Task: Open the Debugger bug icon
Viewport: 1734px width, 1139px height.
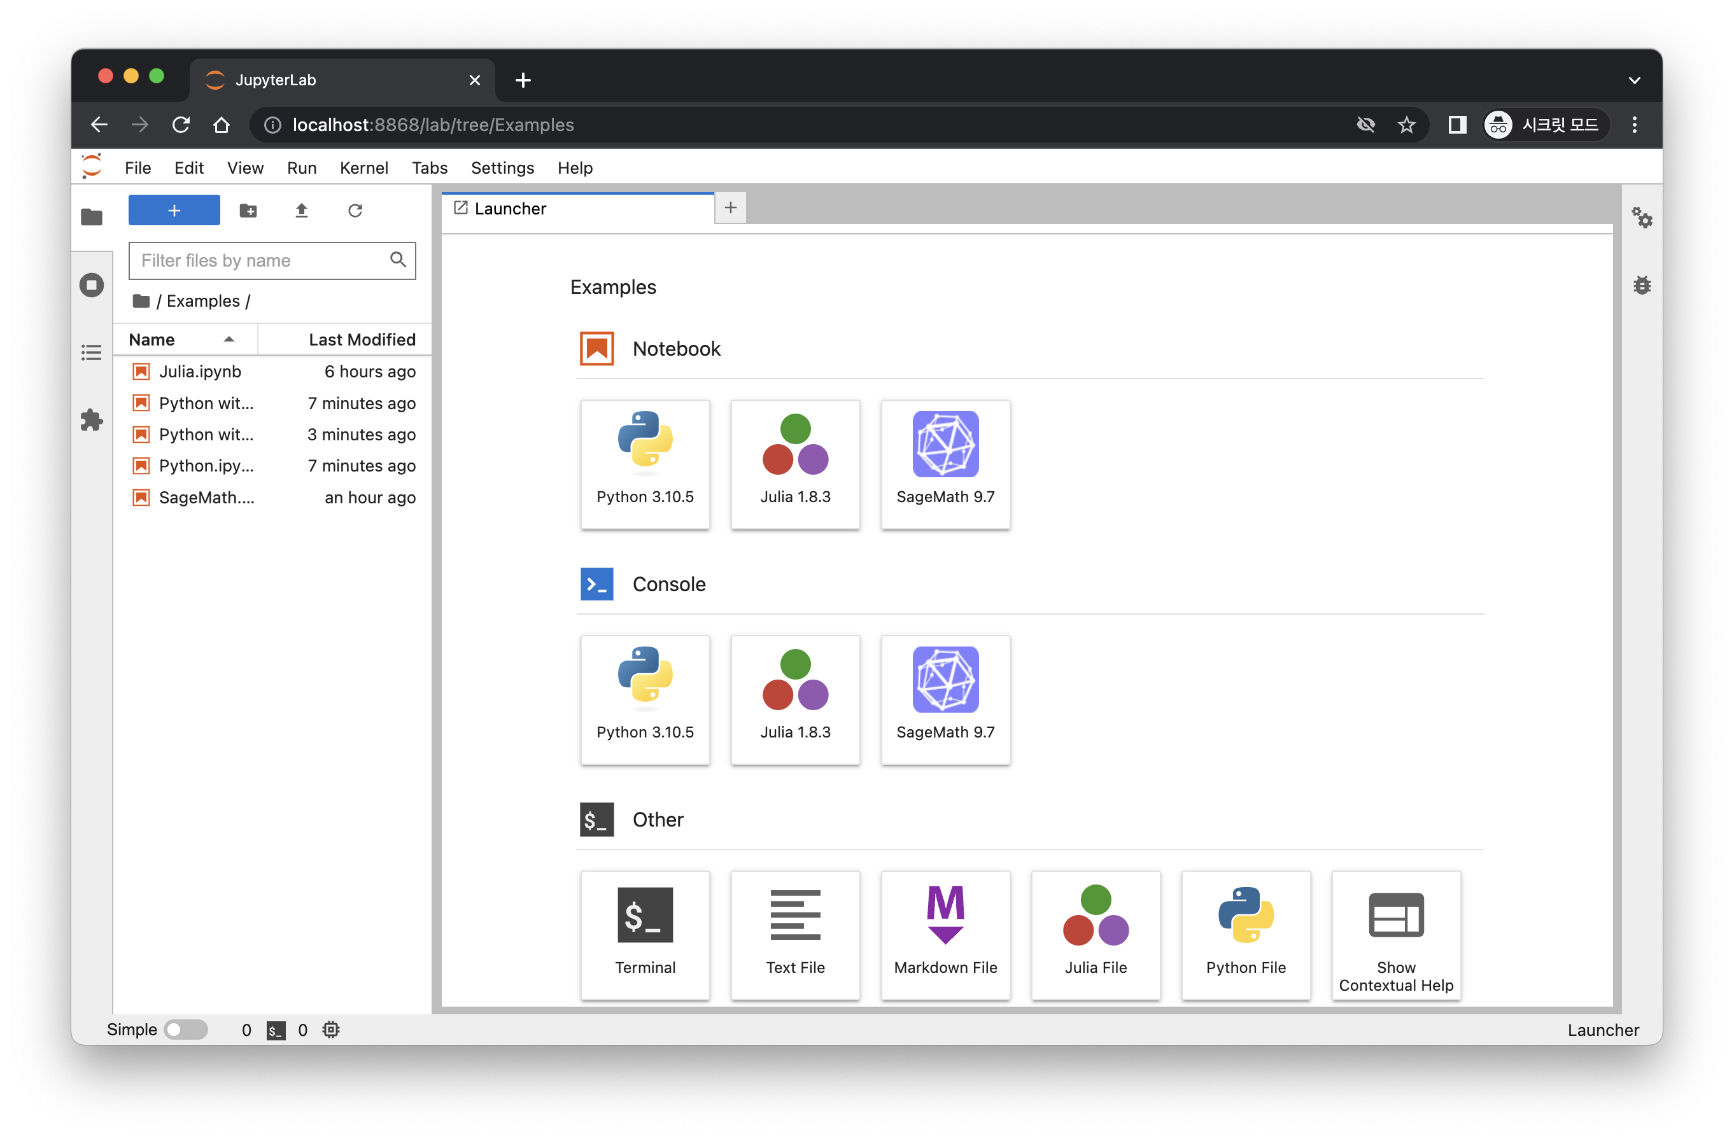Action: coord(1642,285)
